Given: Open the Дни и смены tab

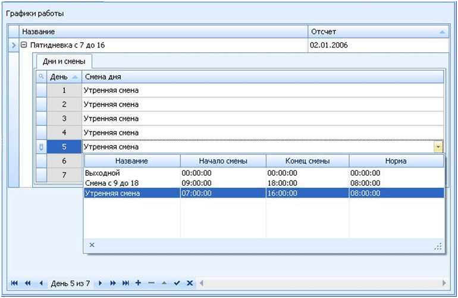Looking at the screenshot, I should click(x=64, y=61).
